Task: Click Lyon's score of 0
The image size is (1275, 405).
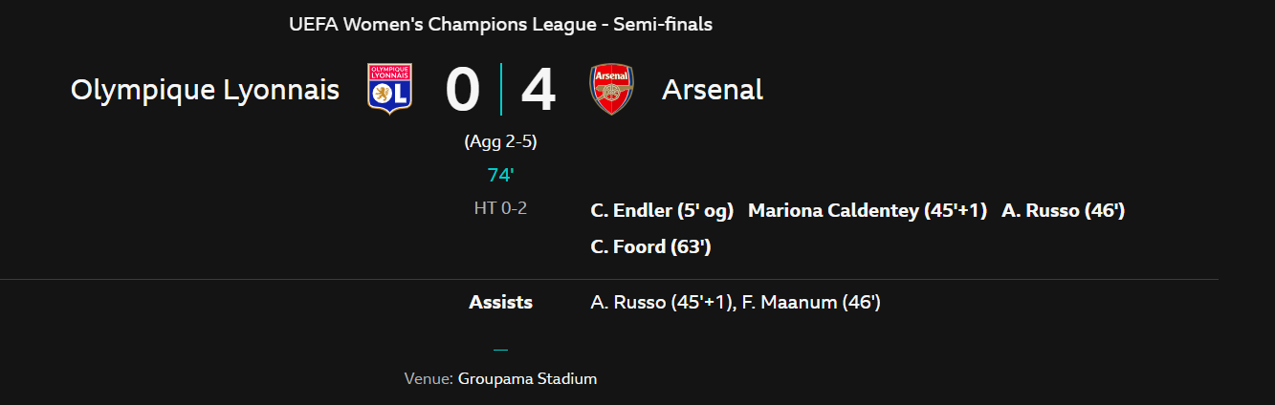Action: (x=462, y=90)
